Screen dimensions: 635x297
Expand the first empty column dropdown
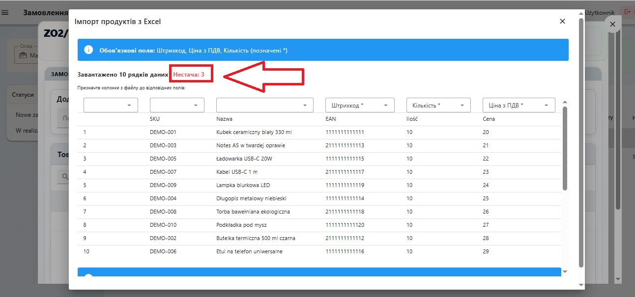coord(111,105)
